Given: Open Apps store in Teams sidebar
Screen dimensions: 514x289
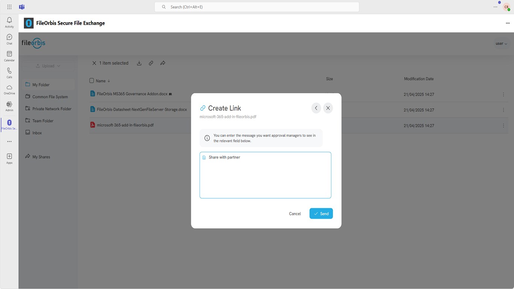Looking at the screenshot, I should coord(9,158).
